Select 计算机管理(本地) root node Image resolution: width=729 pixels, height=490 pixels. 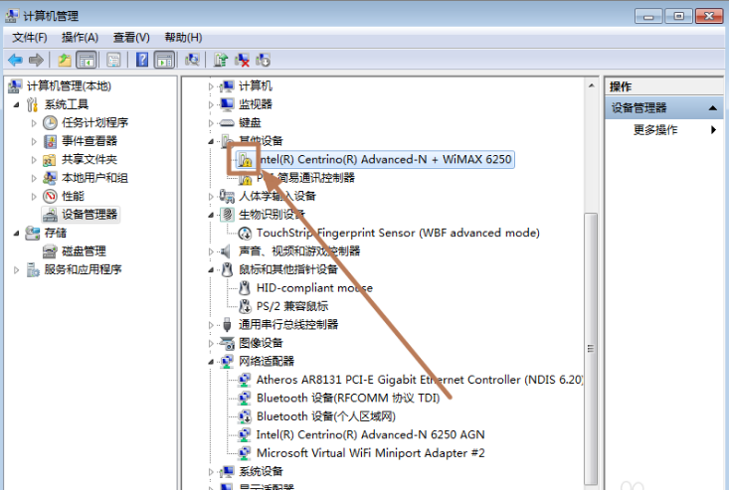[x=69, y=85]
